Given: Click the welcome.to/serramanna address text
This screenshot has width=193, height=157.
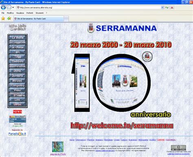Looking at the screenshot, I should (122, 126).
